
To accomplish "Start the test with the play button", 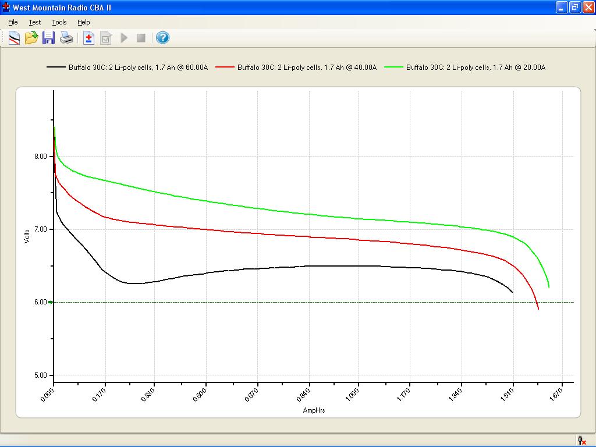I will pos(124,38).
